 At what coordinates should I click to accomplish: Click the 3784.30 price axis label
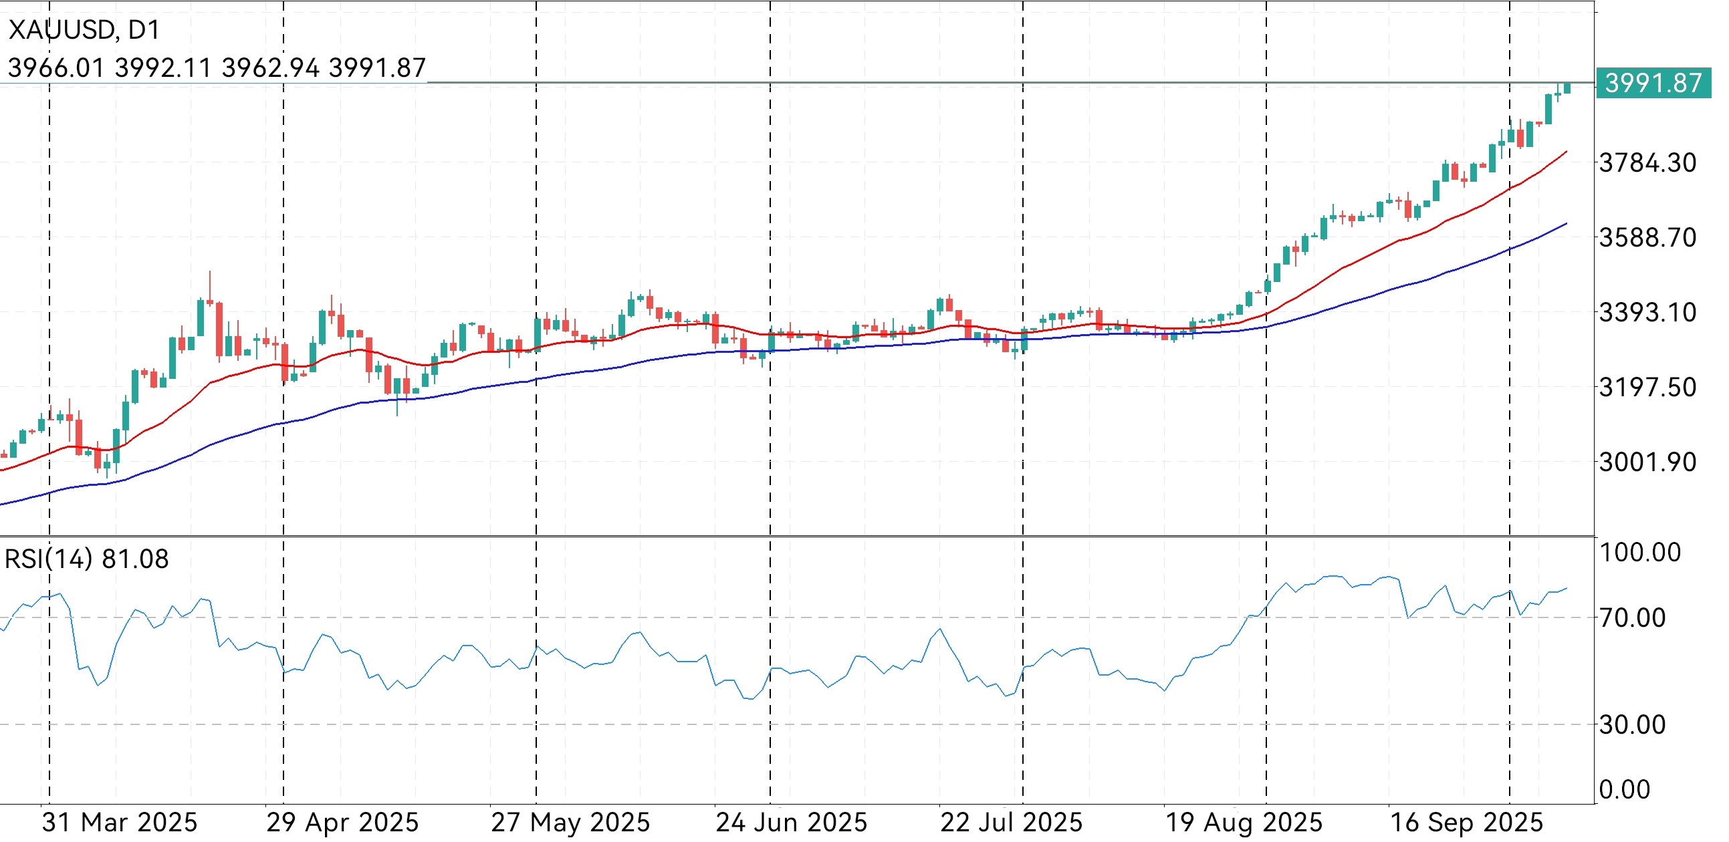pyautogui.click(x=1647, y=163)
